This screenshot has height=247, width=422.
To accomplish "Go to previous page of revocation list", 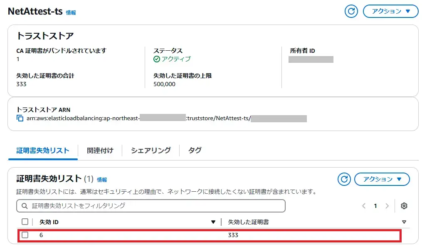I will pyautogui.click(x=364, y=206).
